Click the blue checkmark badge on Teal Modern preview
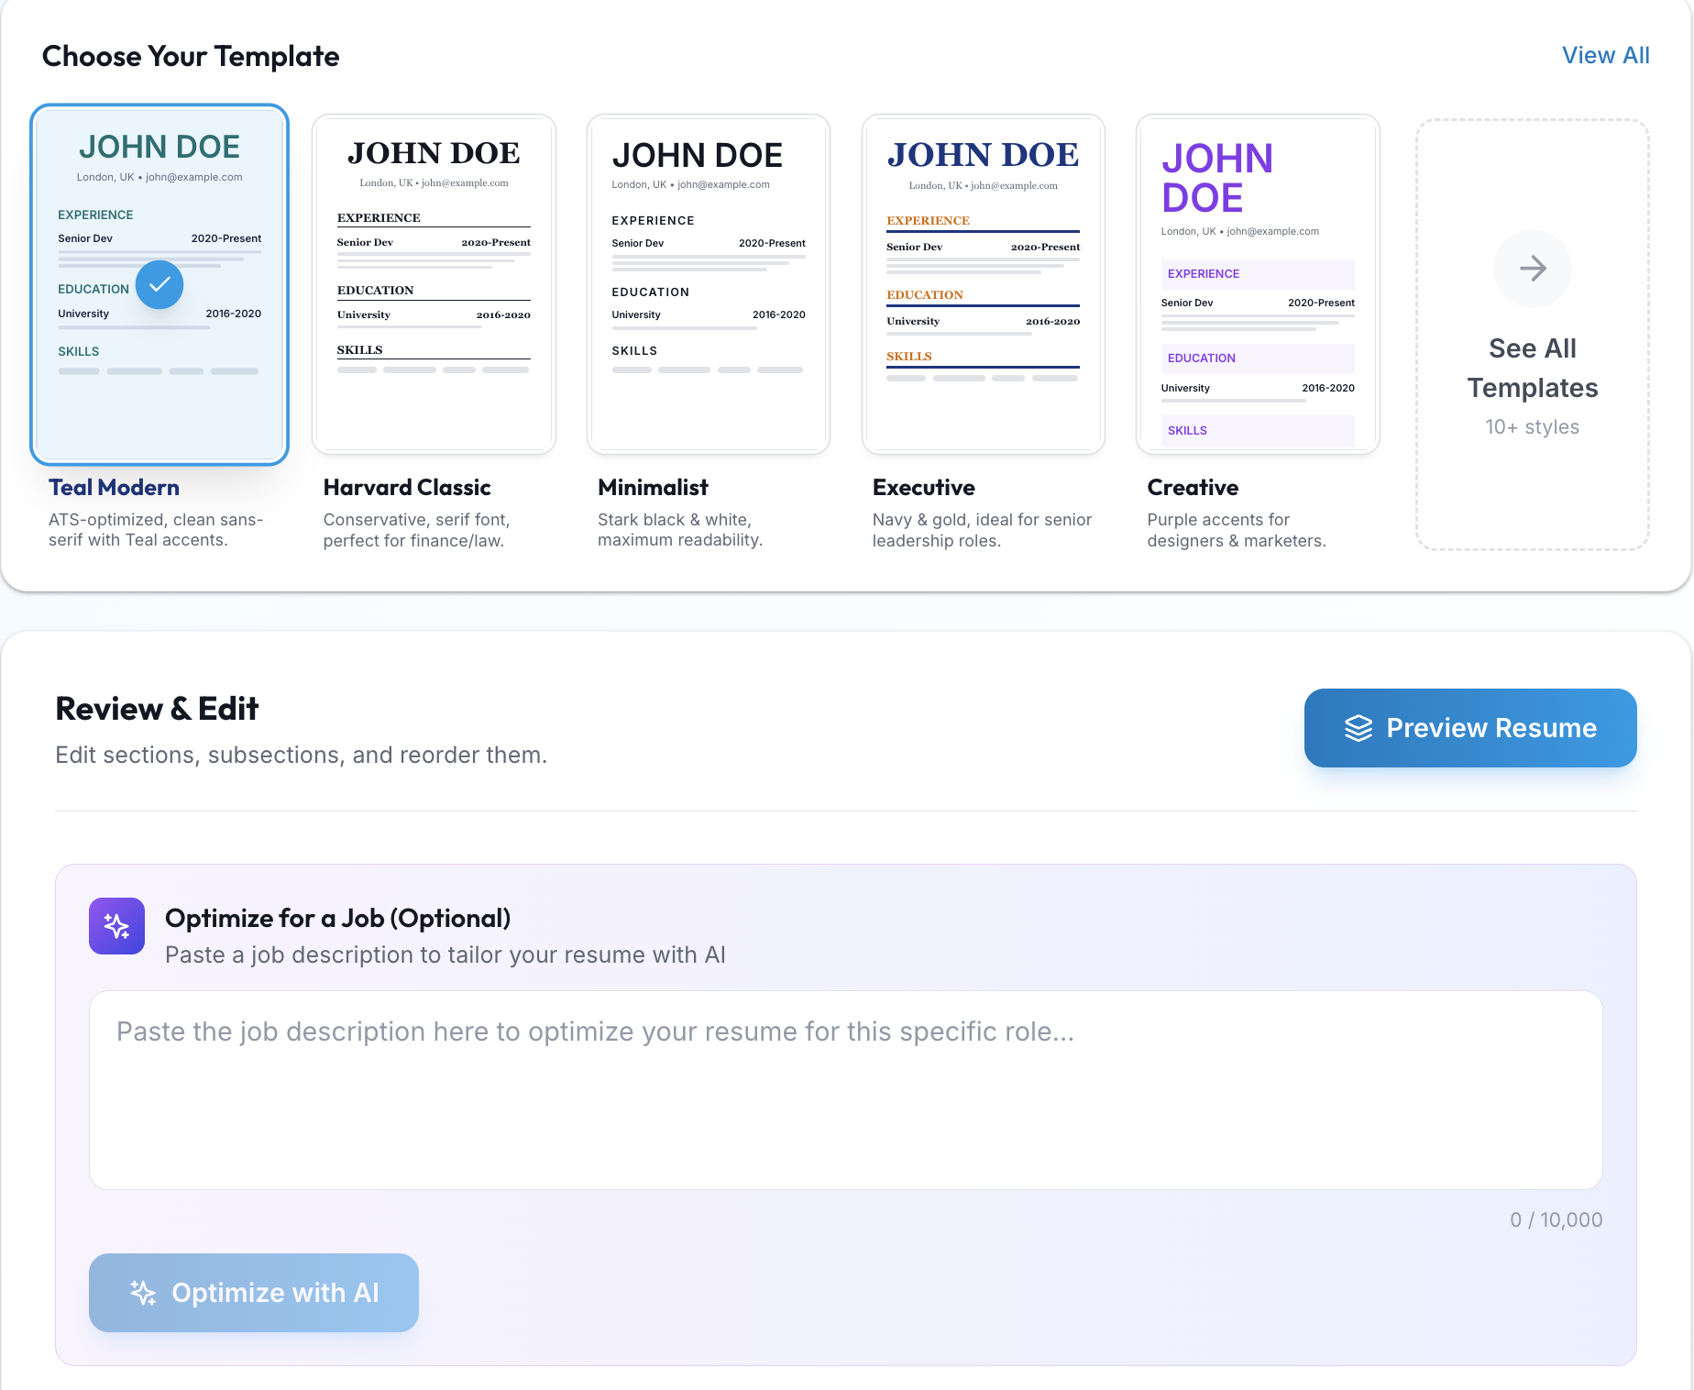The height and width of the screenshot is (1390, 1694). 159,285
